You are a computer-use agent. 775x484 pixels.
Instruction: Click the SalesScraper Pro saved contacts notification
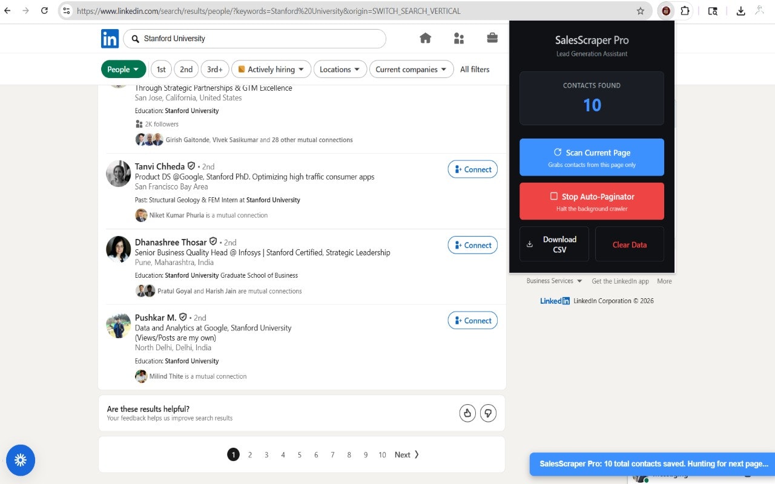[x=653, y=464]
